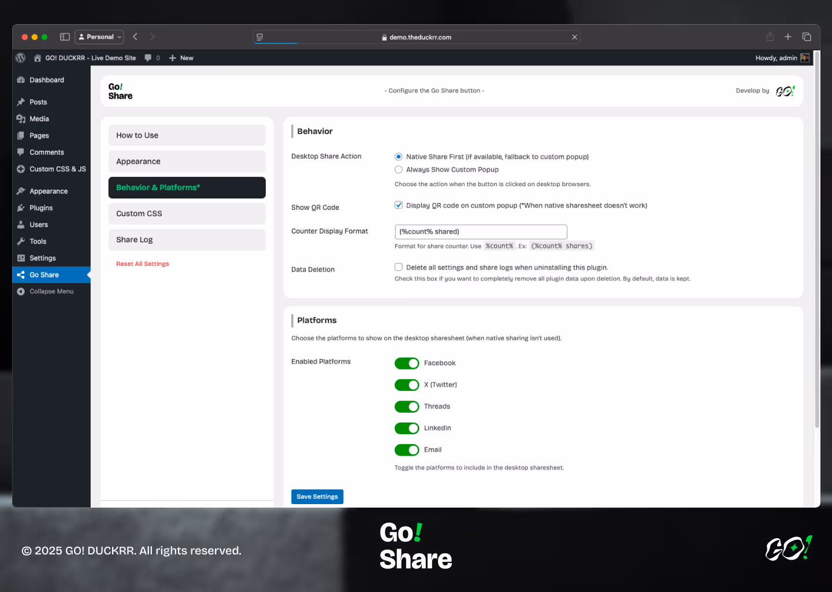Open a new browser tab with plus icon
This screenshot has width=832, height=592.
coord(788,37)
